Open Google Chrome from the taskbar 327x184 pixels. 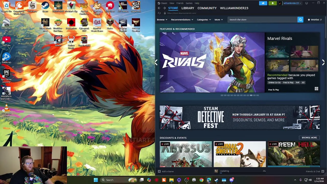[x=201, y=180]
